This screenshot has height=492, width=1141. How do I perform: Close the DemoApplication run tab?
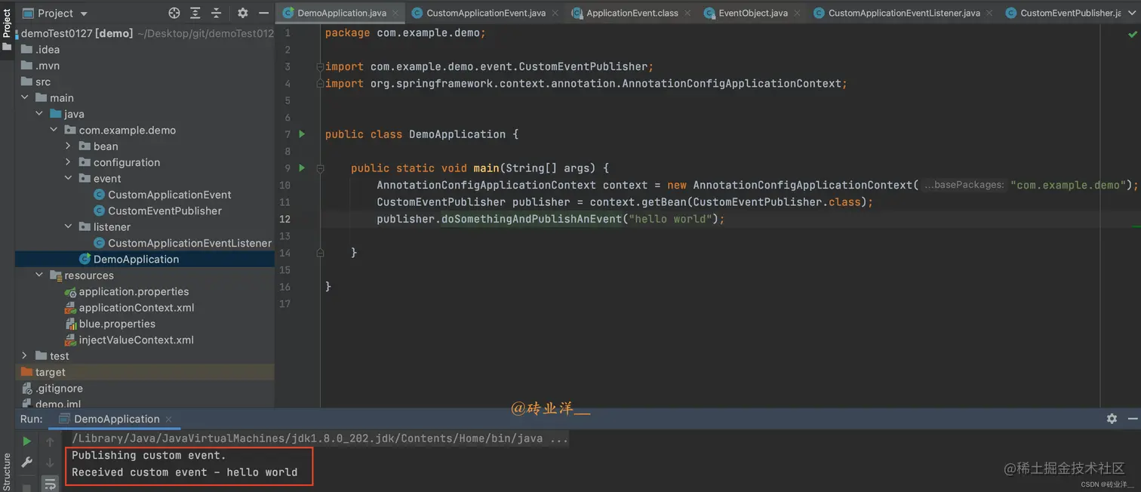click(x=169, y=419)
